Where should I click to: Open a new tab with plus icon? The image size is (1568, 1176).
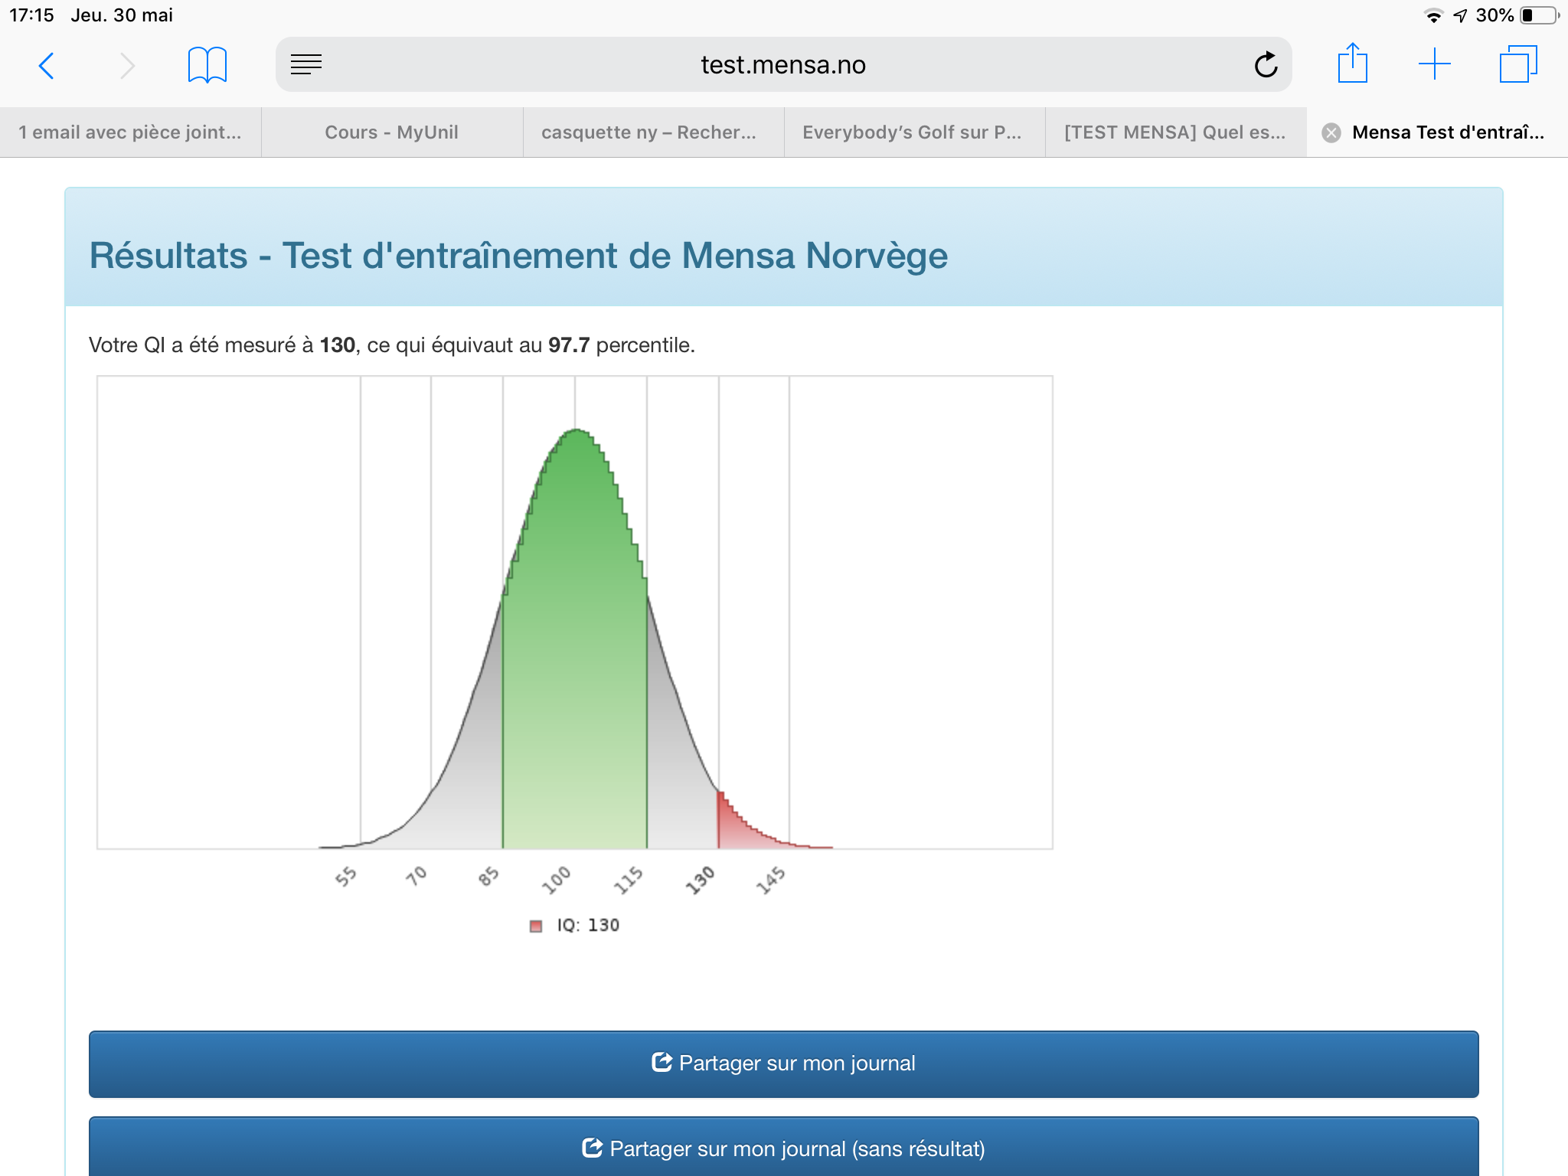tap(1434, 64)
